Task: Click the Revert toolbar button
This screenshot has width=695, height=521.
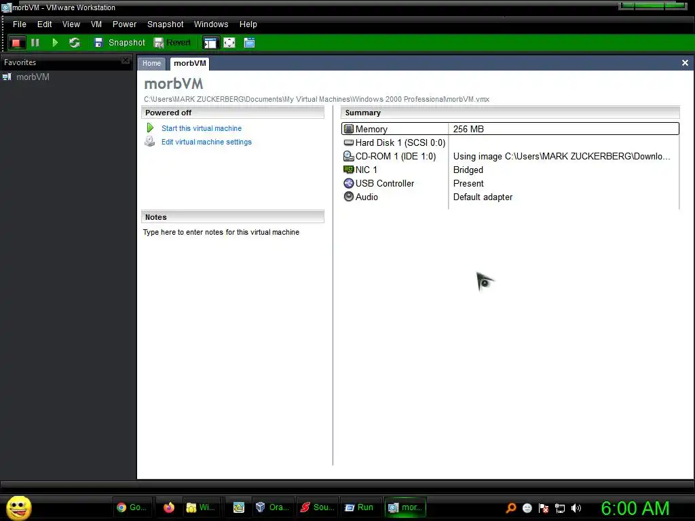Action: pyautogui.click(x=172, y=43)
